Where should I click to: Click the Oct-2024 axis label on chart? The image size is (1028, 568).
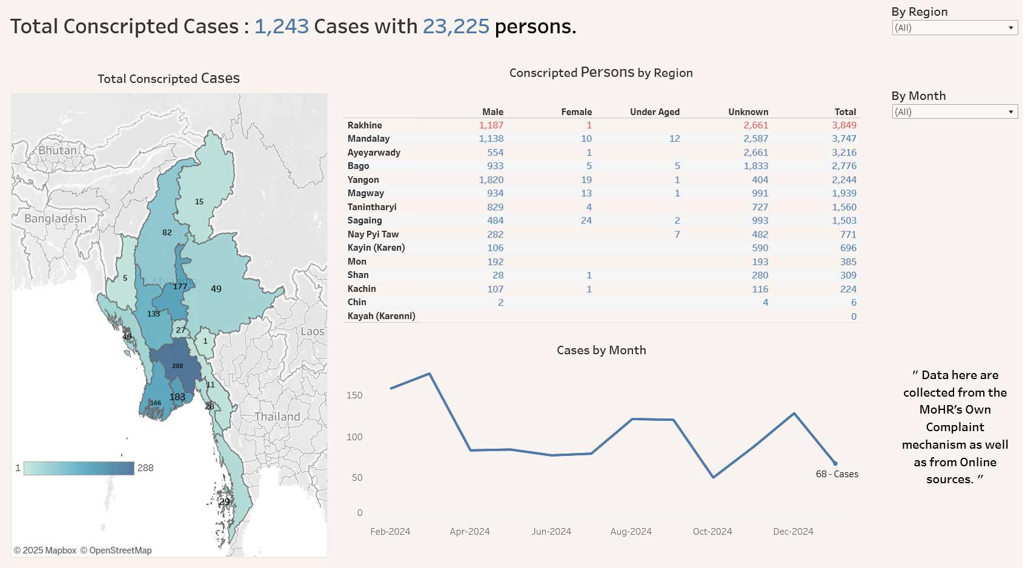tap(712, 532)
